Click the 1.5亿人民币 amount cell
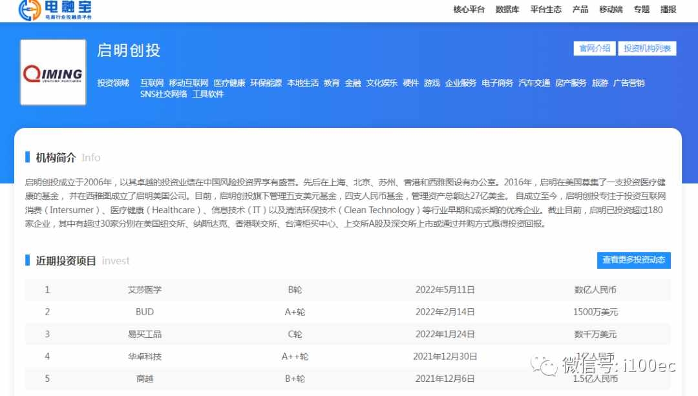The width and height of the screenshot is (698, 396). [595, 379]
